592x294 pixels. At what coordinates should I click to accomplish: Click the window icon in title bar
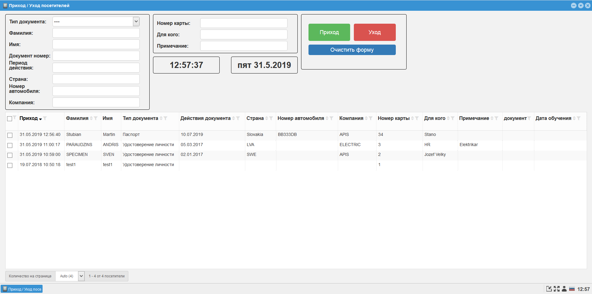tap(5, 6)
